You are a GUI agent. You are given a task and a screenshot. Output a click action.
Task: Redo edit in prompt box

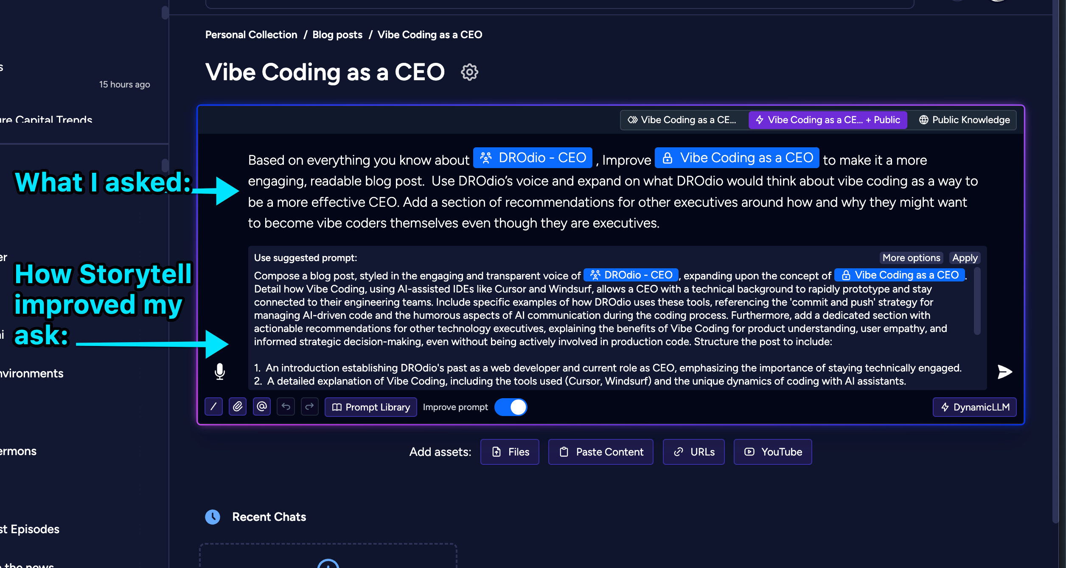(310, 407)
